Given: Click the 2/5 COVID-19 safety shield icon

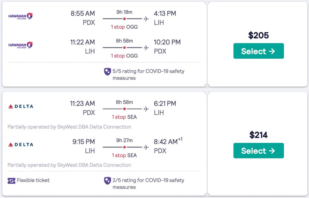Looking at the screenshot, I should tap(107, 180).
